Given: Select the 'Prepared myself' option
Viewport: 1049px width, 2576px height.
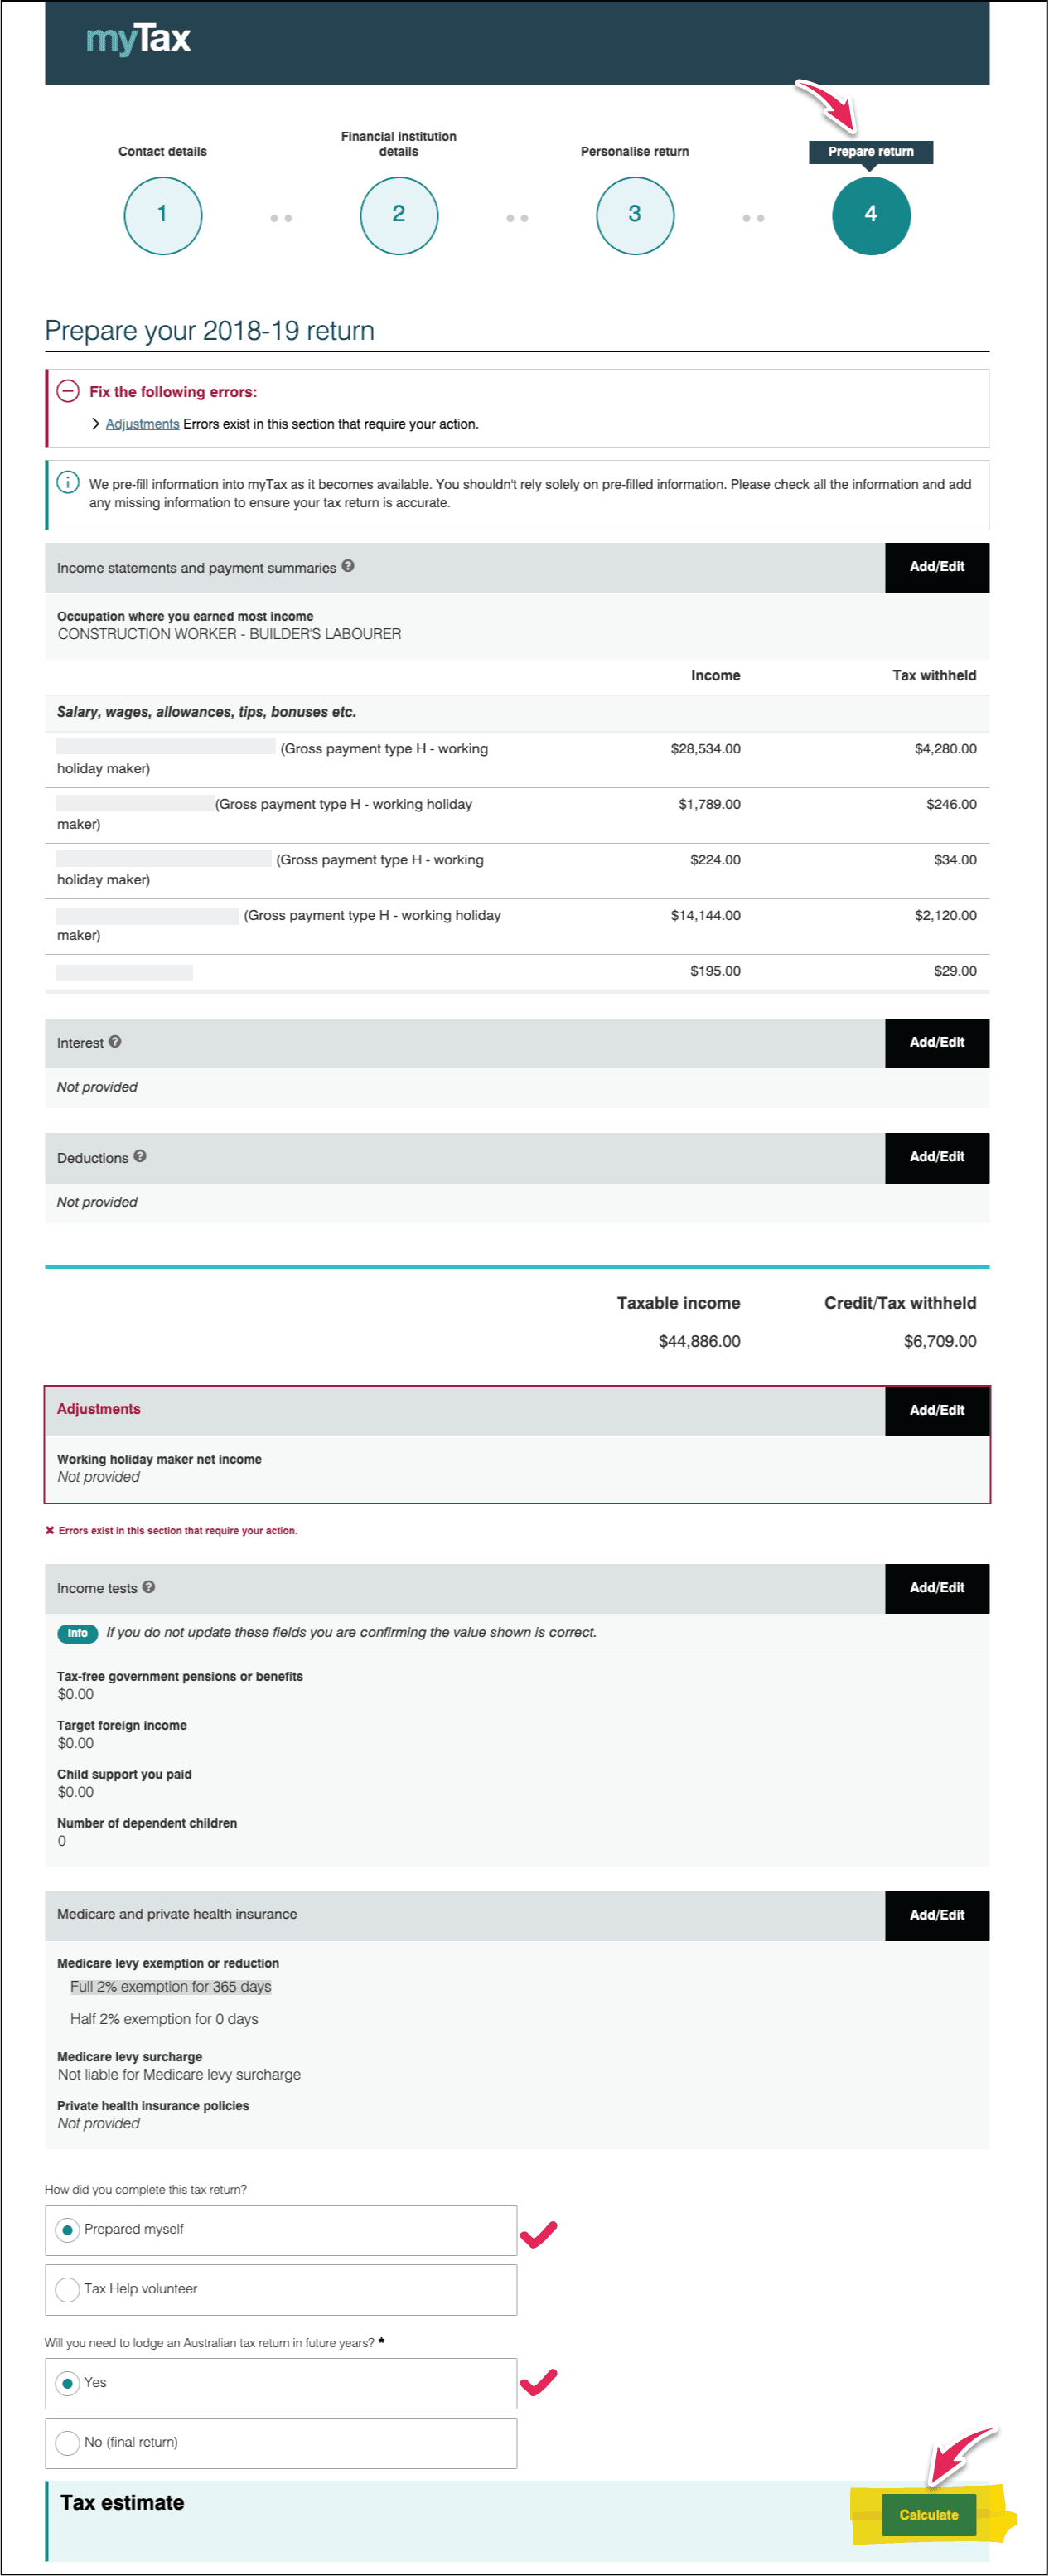Looking at the screenshot, I should (x=68, y=2230).
